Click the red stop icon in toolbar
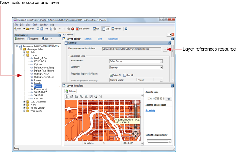 73,29
